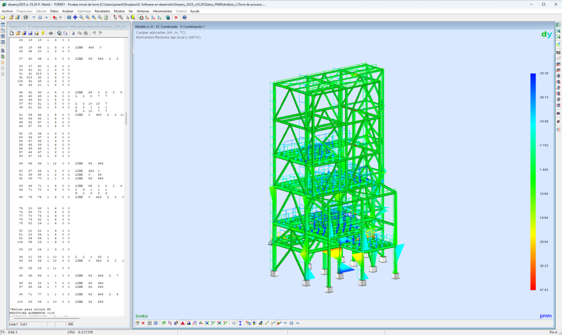This screenshot has width=562, height=335.
Task: Click the SimEst label at bottom left
Action: click(142, 316)
